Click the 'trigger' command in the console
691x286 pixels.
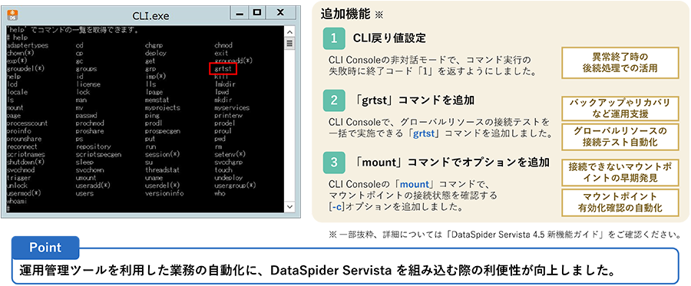pyautogui.click(x=19, y=178)
